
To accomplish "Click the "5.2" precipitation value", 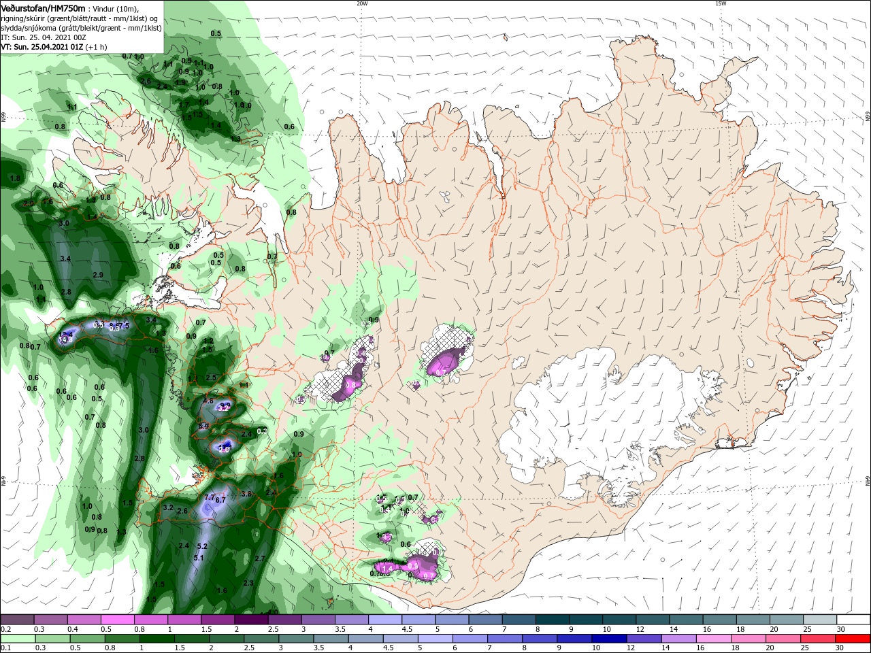I will [x=201, y=546].
